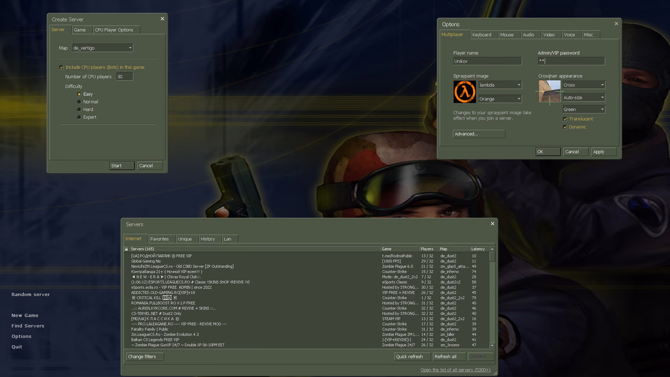Open Advanced multiplayer settings
Screen dimensions: 670x377
coord(479,134)
